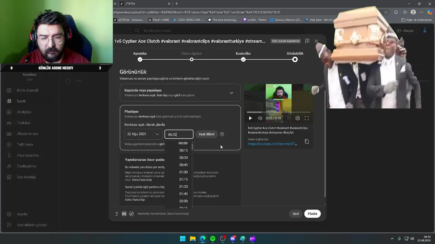Click the upload status arrow icon
The width and height of the screenshot is (435, 244).
(x=117, y=214)
